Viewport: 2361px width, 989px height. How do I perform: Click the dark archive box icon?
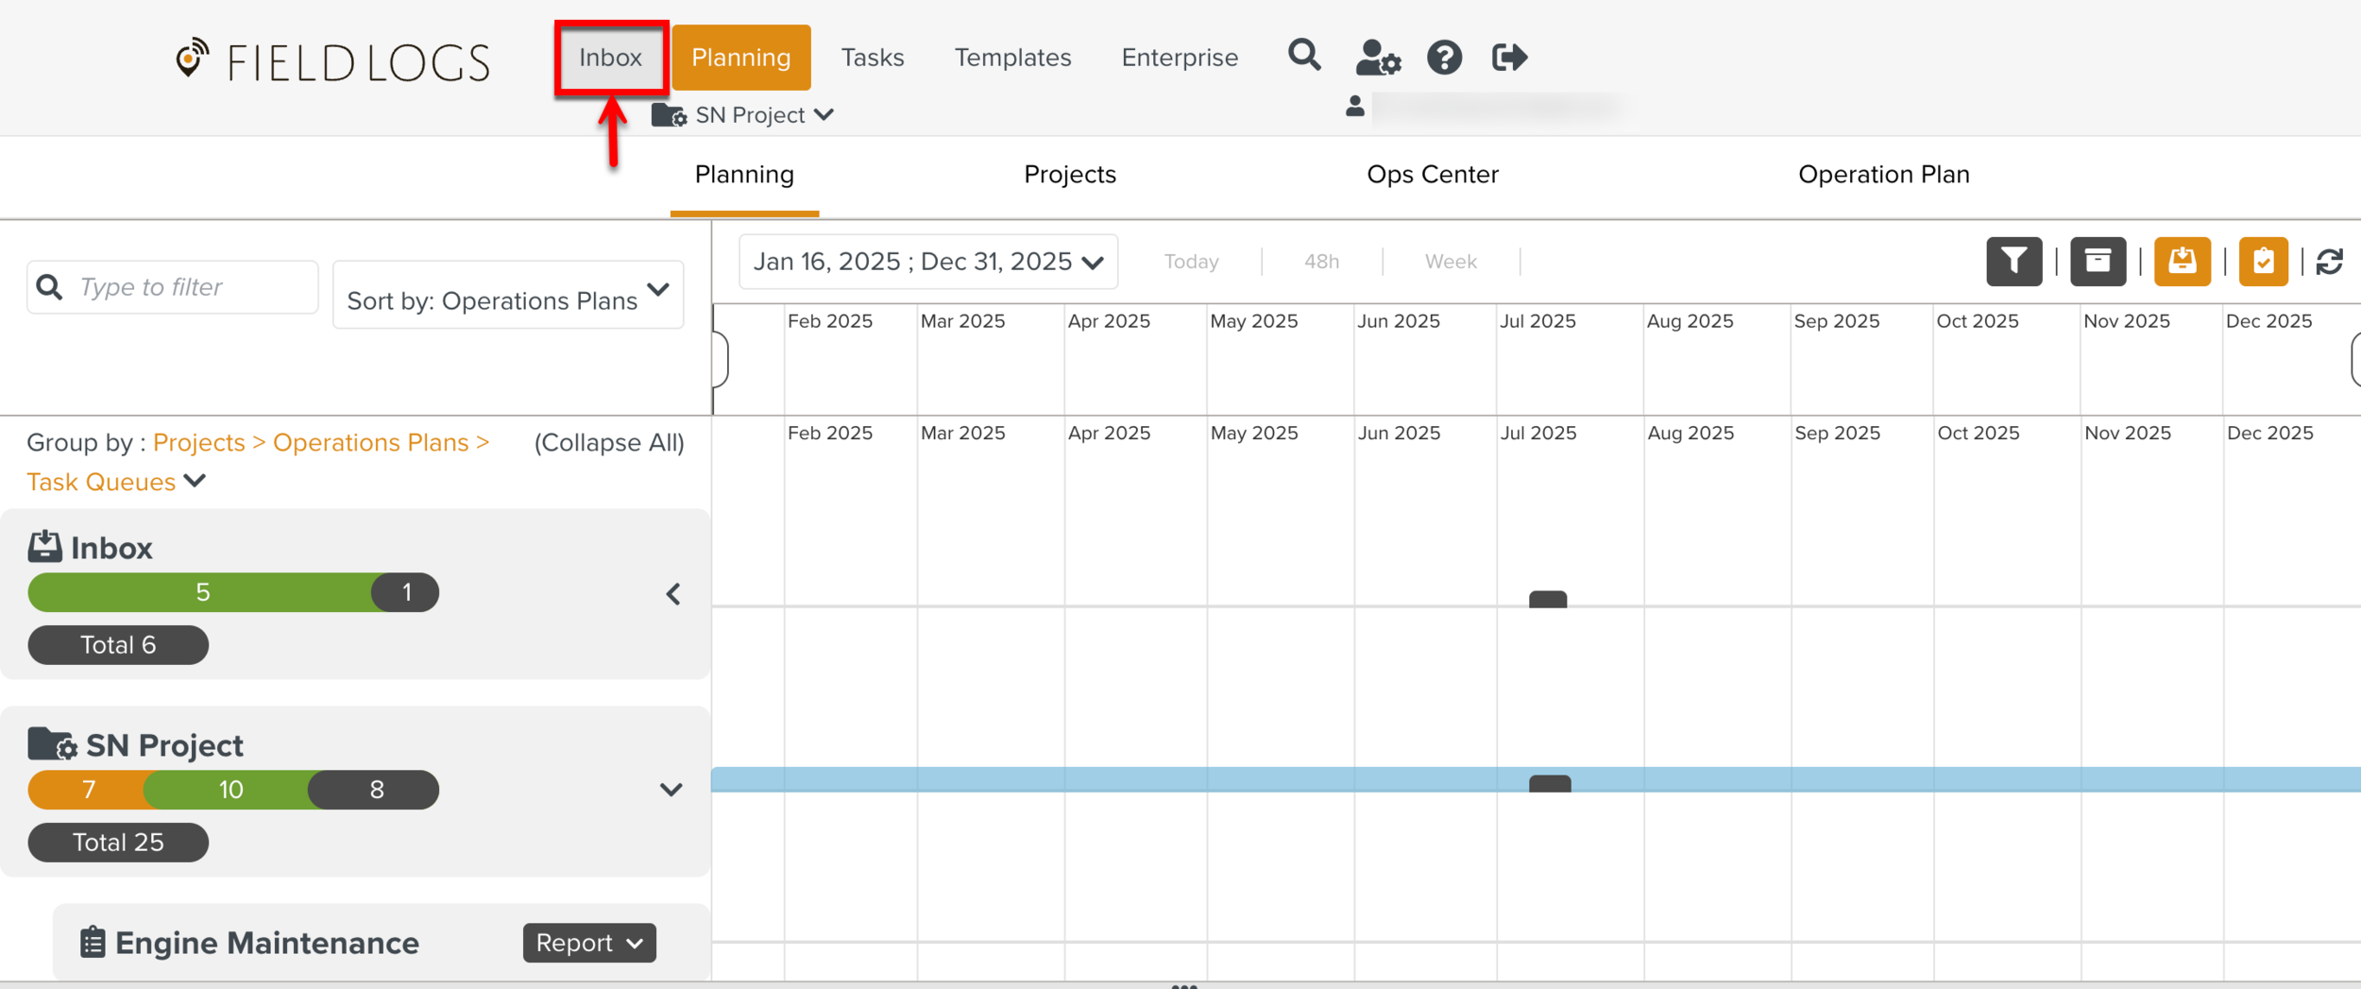pyautogui.click(x=2098, y=262)
